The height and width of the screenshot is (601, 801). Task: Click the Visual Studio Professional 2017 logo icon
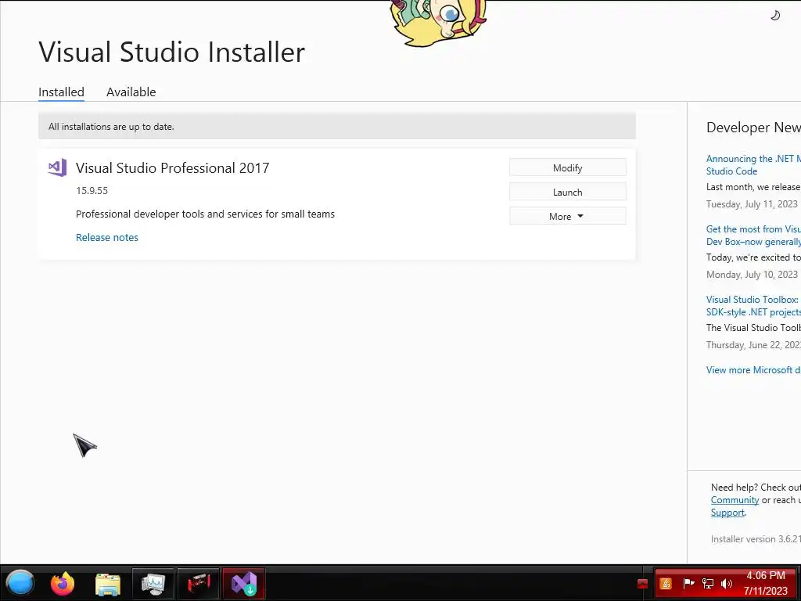pos(57,167)
